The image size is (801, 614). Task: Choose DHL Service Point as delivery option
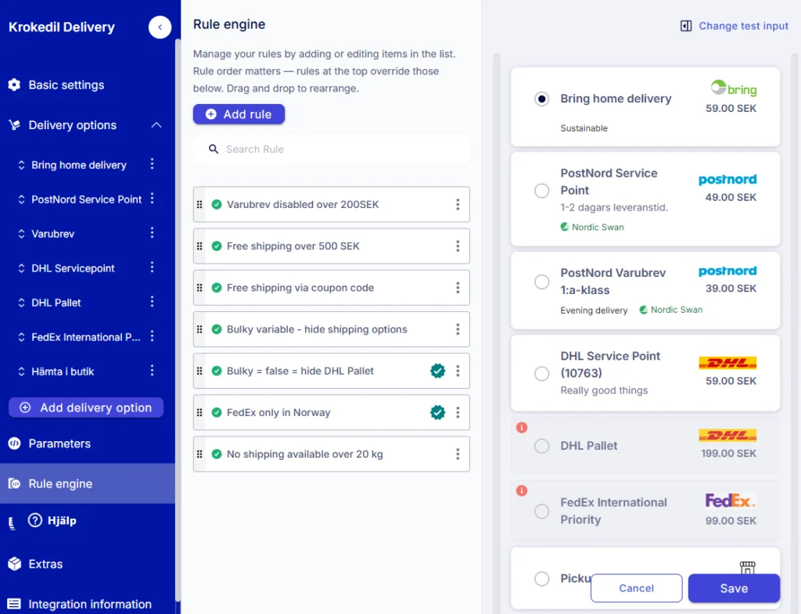point(541,374)
